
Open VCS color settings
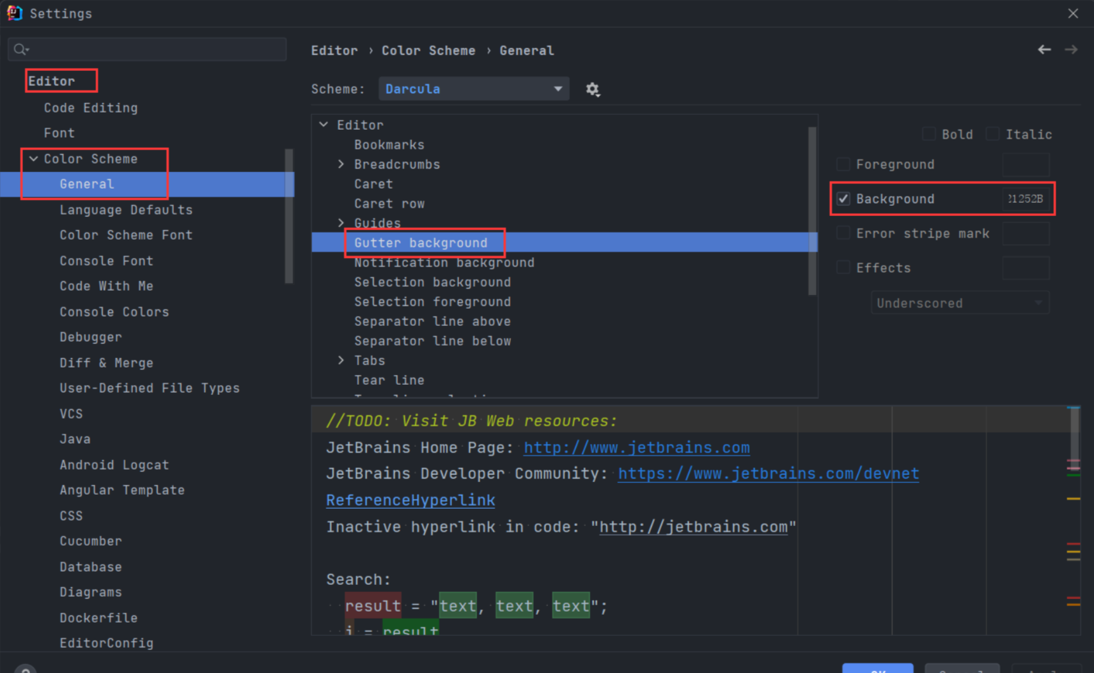point(71,414)
